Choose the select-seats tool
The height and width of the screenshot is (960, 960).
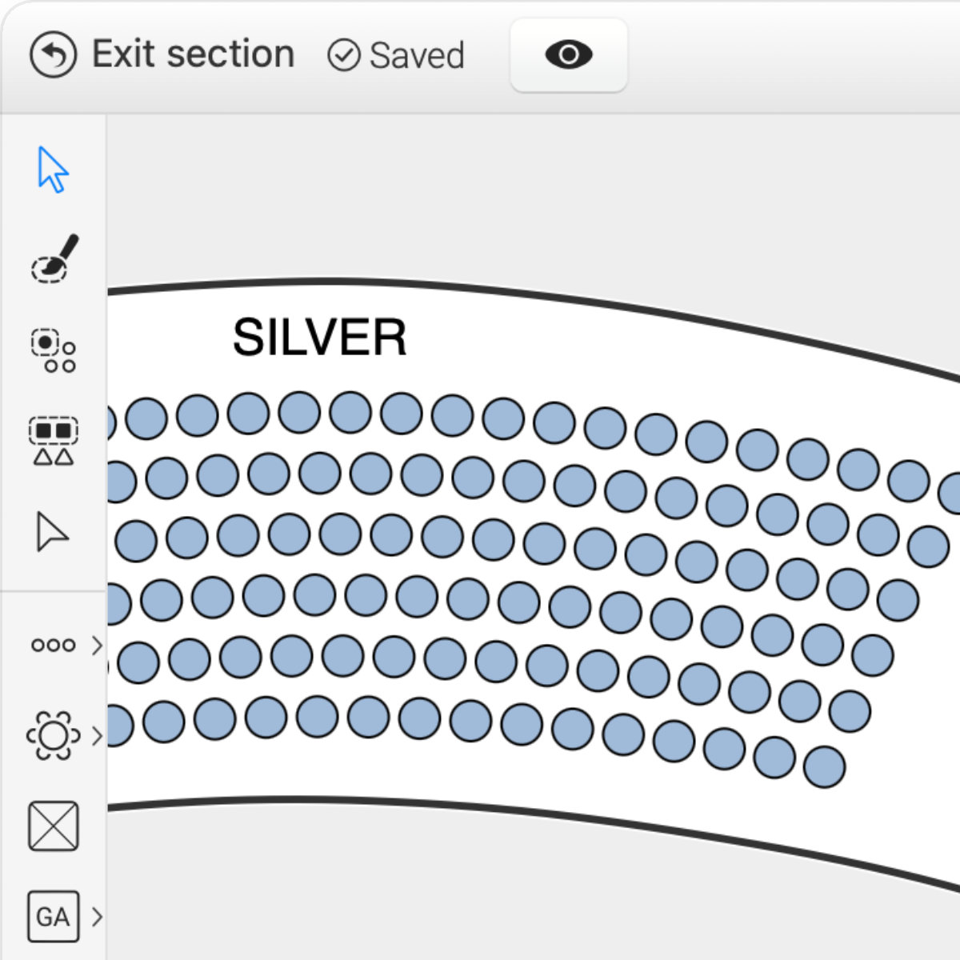pyautogui.click(x=54, y=350)
